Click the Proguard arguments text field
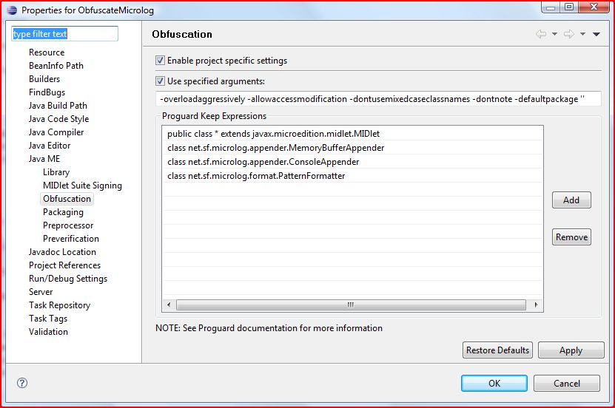 coord(378,99)
